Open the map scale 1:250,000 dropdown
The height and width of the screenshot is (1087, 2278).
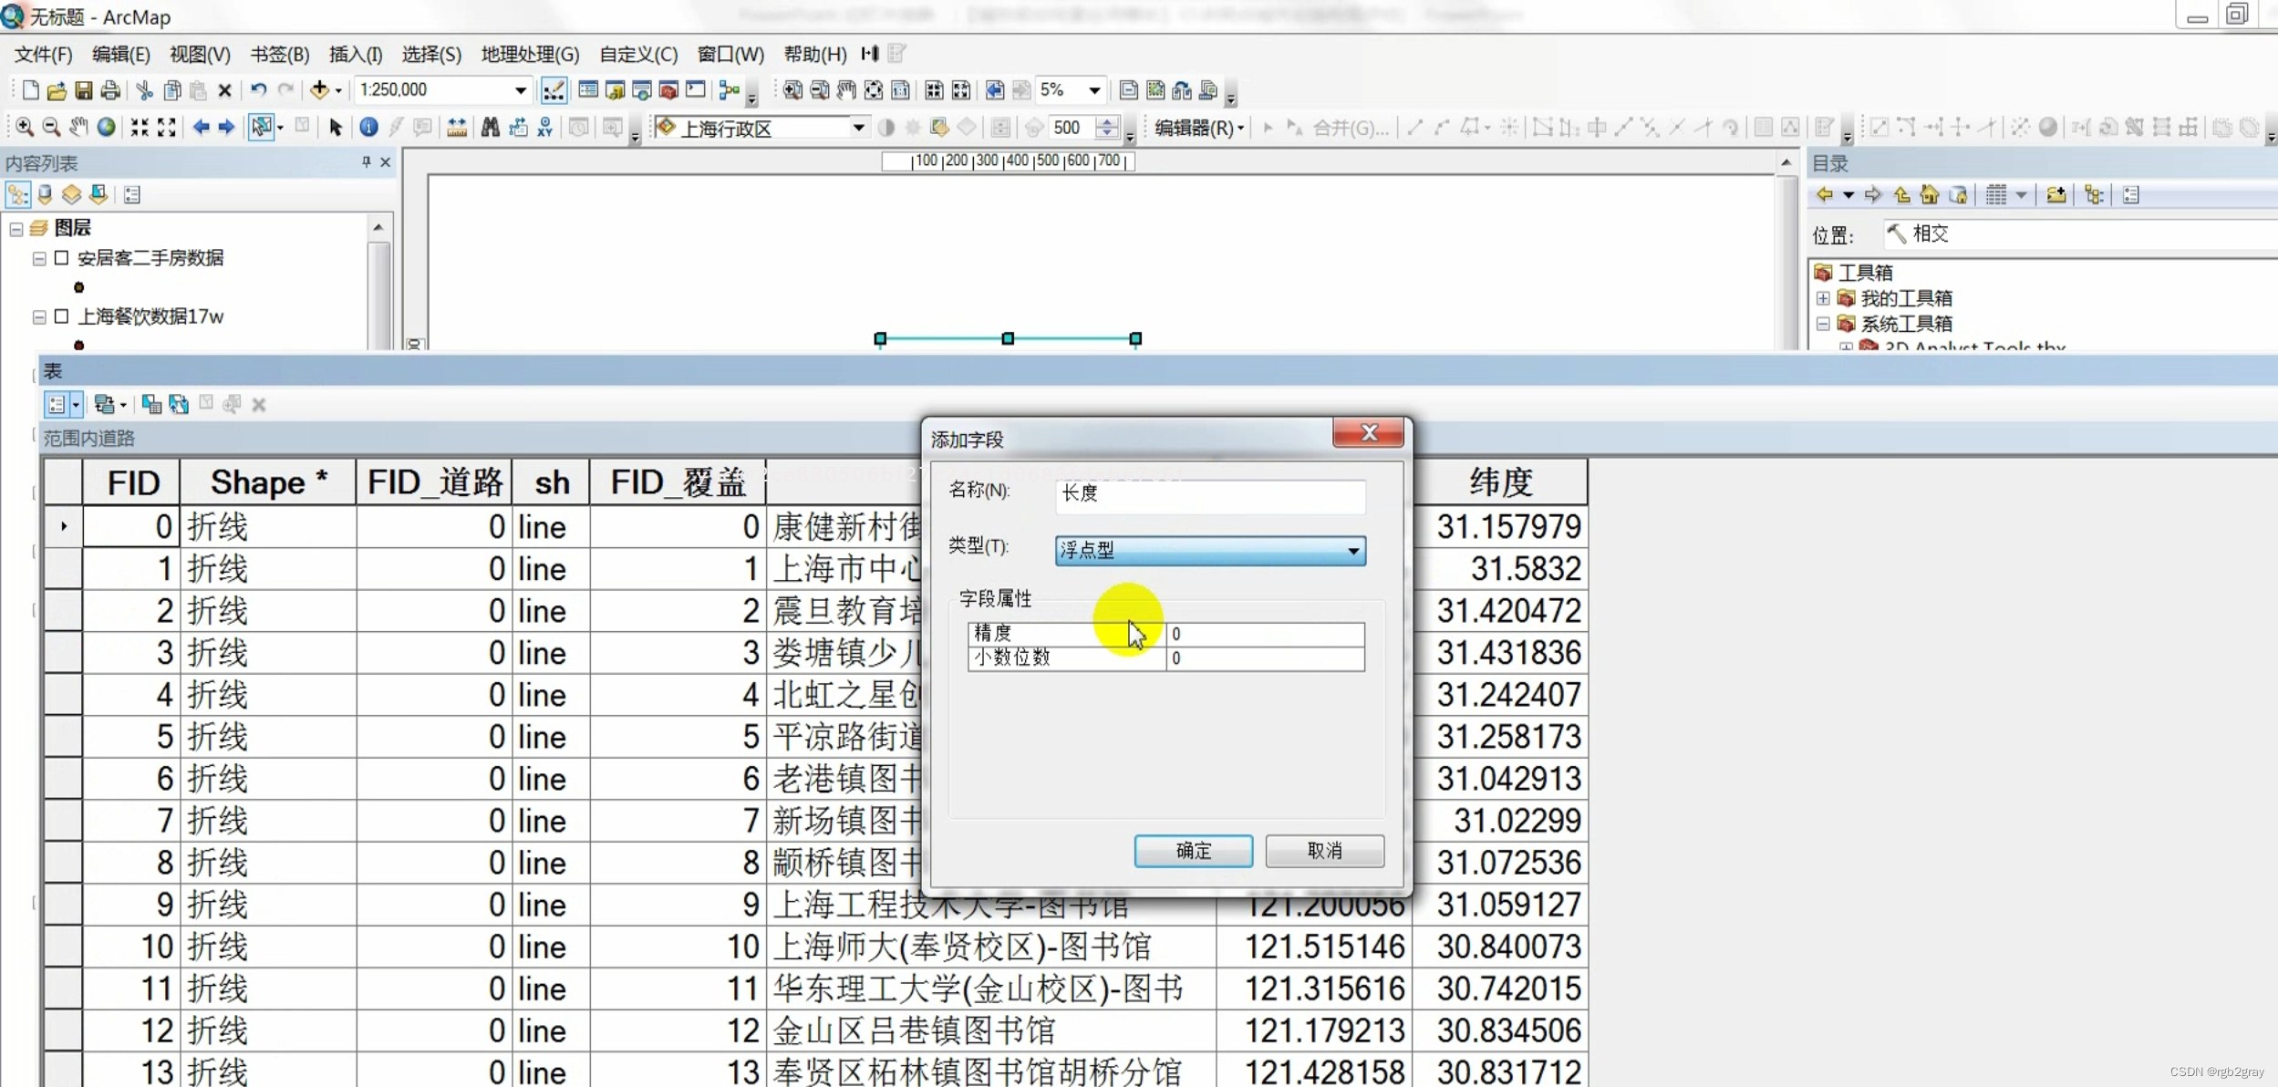520,89
